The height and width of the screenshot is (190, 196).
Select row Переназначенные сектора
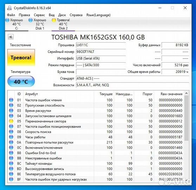(96, 121)
